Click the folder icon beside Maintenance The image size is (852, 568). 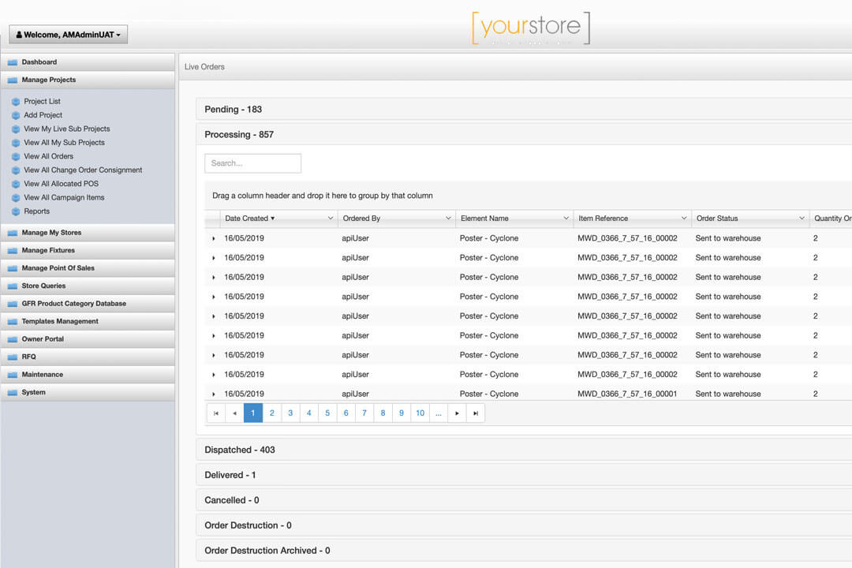pyautogui.click(x=13, y=375)
